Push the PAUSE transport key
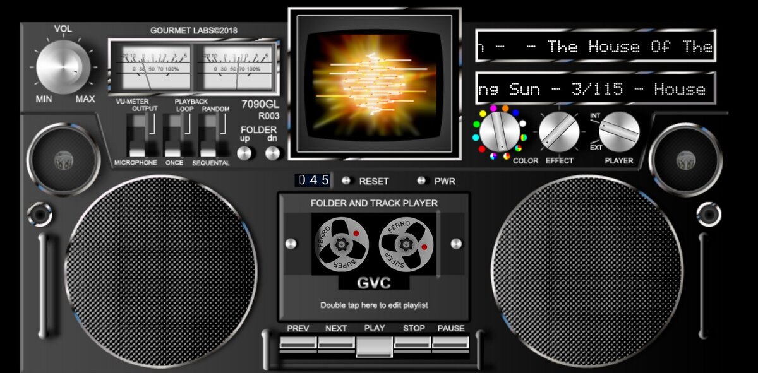 pyautogui.click(x=451, y=343)
